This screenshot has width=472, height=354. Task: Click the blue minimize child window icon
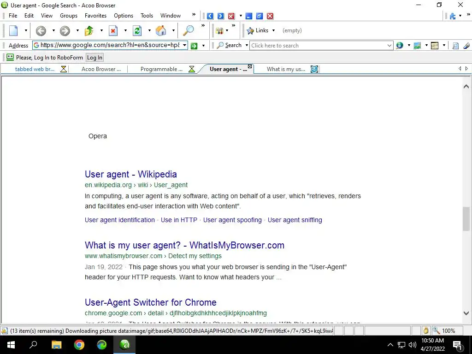pyautogui.click(x=248, y=16)
